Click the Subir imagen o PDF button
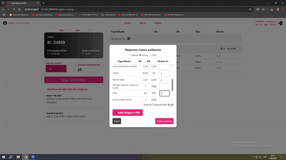Image resolution: width=286 pixels, height=160 pixels. 128,112
